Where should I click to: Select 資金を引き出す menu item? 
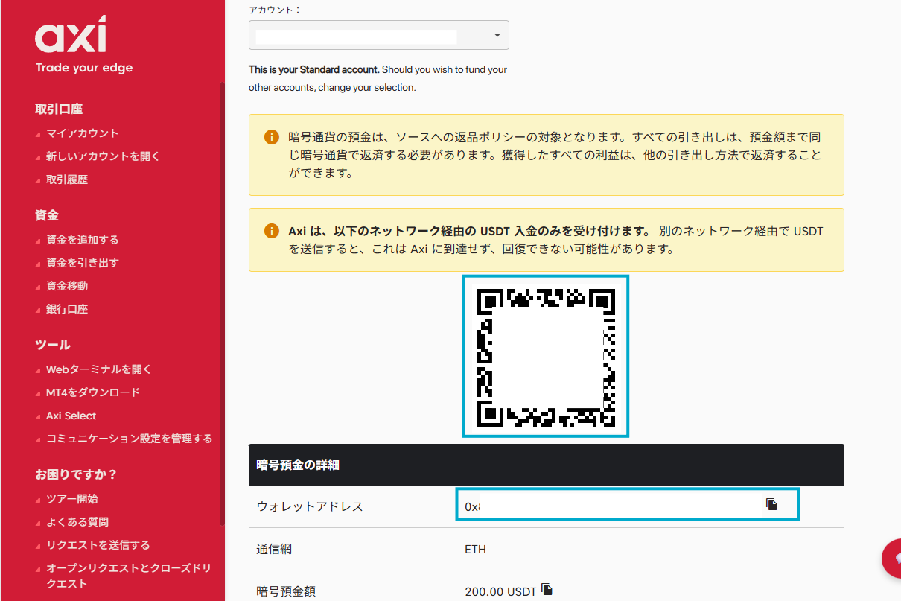[x=82, y=263]
